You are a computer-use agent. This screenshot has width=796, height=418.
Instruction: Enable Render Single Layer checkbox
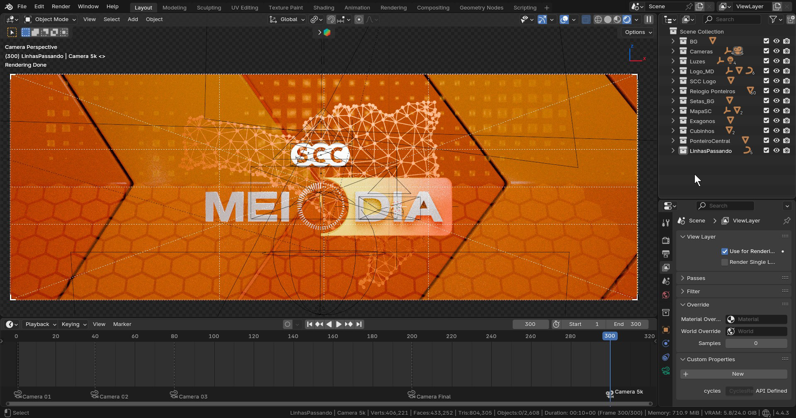(725, 262)
